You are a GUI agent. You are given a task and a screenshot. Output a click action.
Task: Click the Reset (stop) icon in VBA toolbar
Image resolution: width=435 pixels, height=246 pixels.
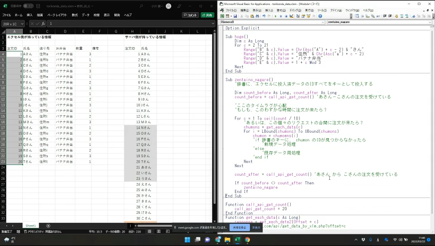click(x=287, y=16)
